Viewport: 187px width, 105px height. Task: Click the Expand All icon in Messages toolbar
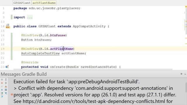coord(6,80)
